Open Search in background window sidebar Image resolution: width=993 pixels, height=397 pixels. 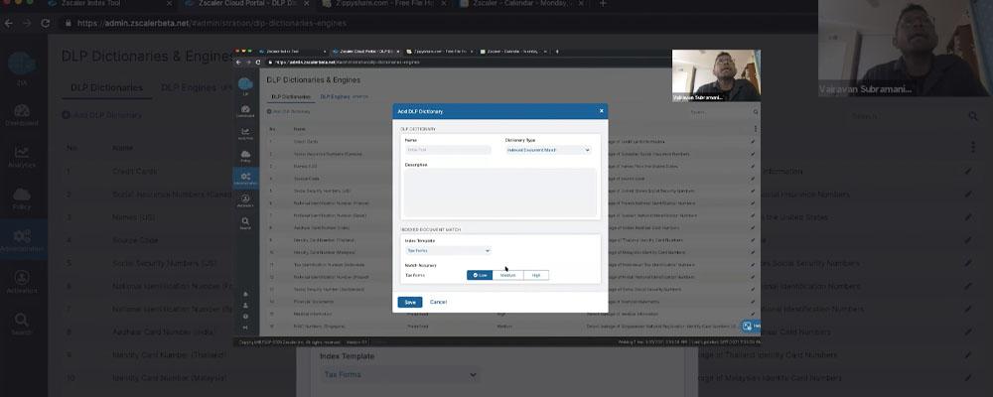point(22,325)
